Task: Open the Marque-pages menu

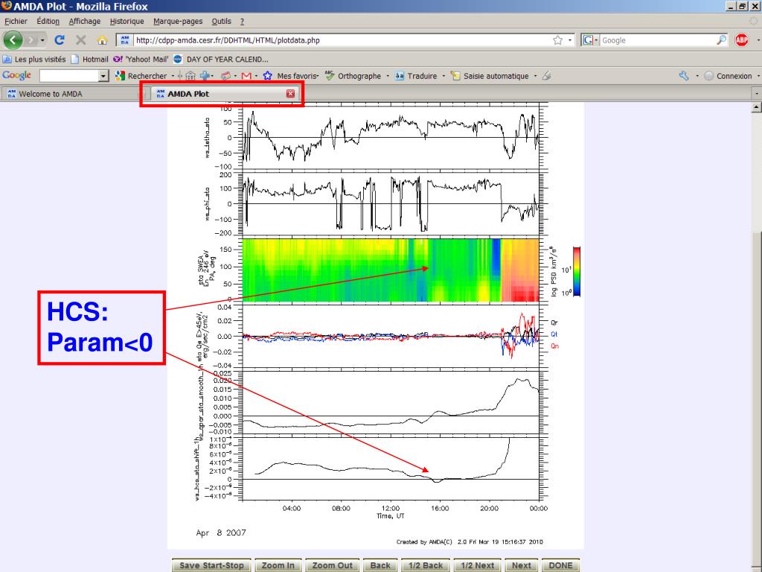Action: 178,22
